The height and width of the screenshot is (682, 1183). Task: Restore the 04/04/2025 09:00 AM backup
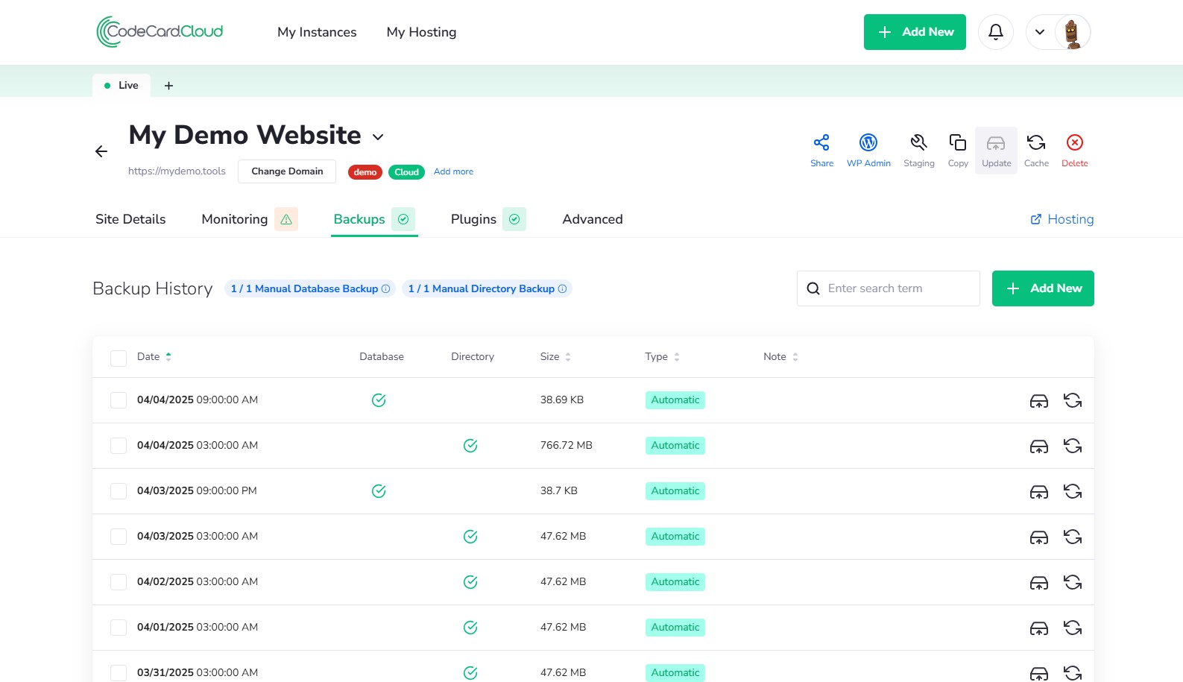pos(1073,401)
